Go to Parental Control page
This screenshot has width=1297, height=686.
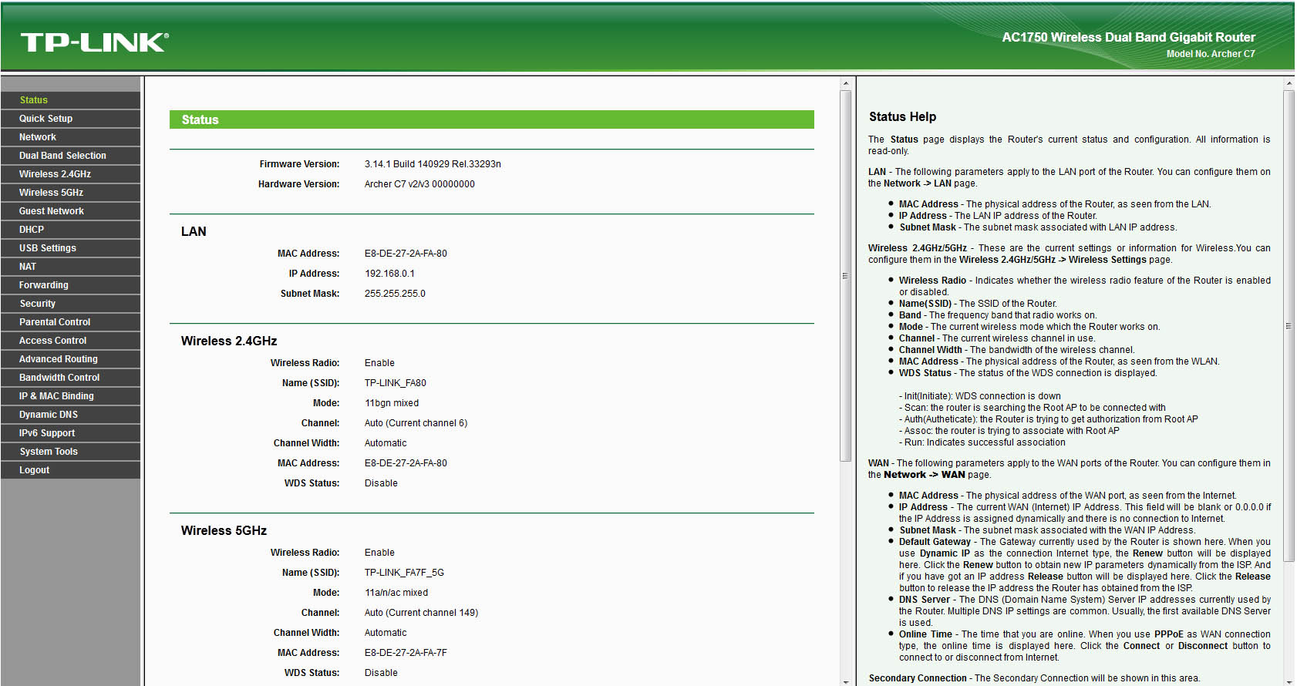pyautogui.click(x=70, y=322)
